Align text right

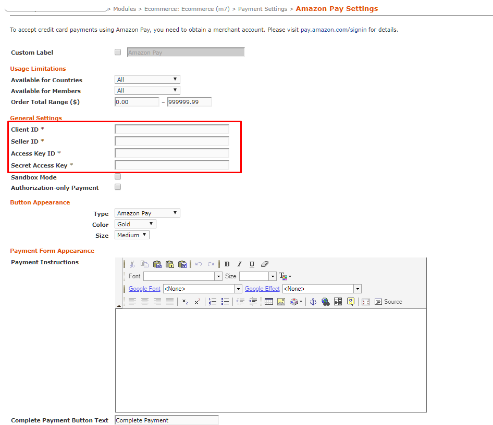[157, 302]
